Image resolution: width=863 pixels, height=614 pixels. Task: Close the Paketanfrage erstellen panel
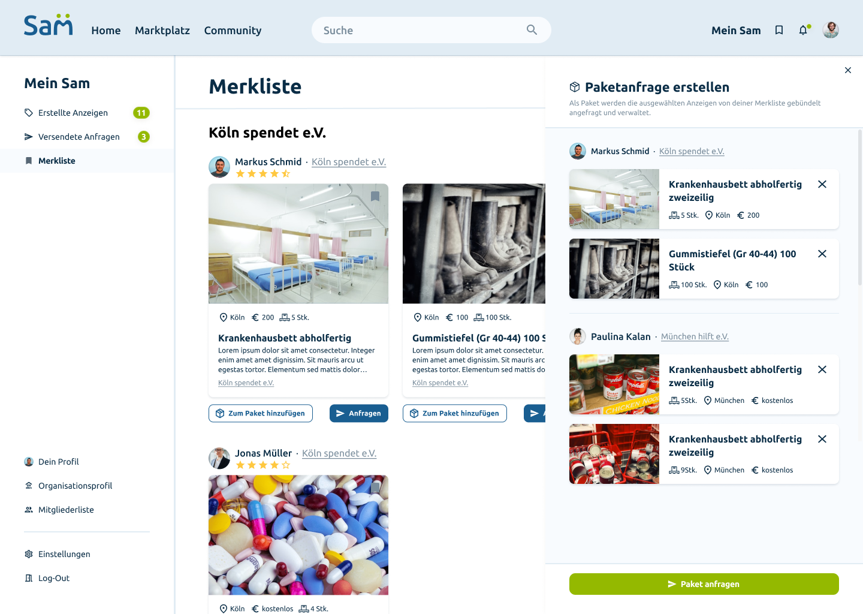[848, 70]
